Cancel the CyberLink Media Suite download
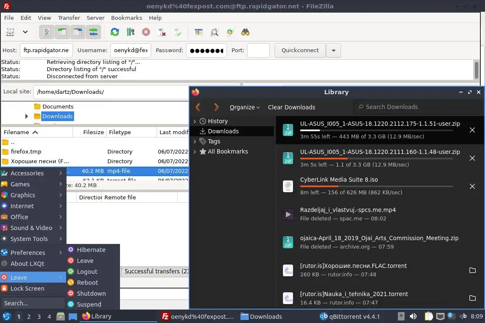 pyautogui.click(x=472, y=186)
